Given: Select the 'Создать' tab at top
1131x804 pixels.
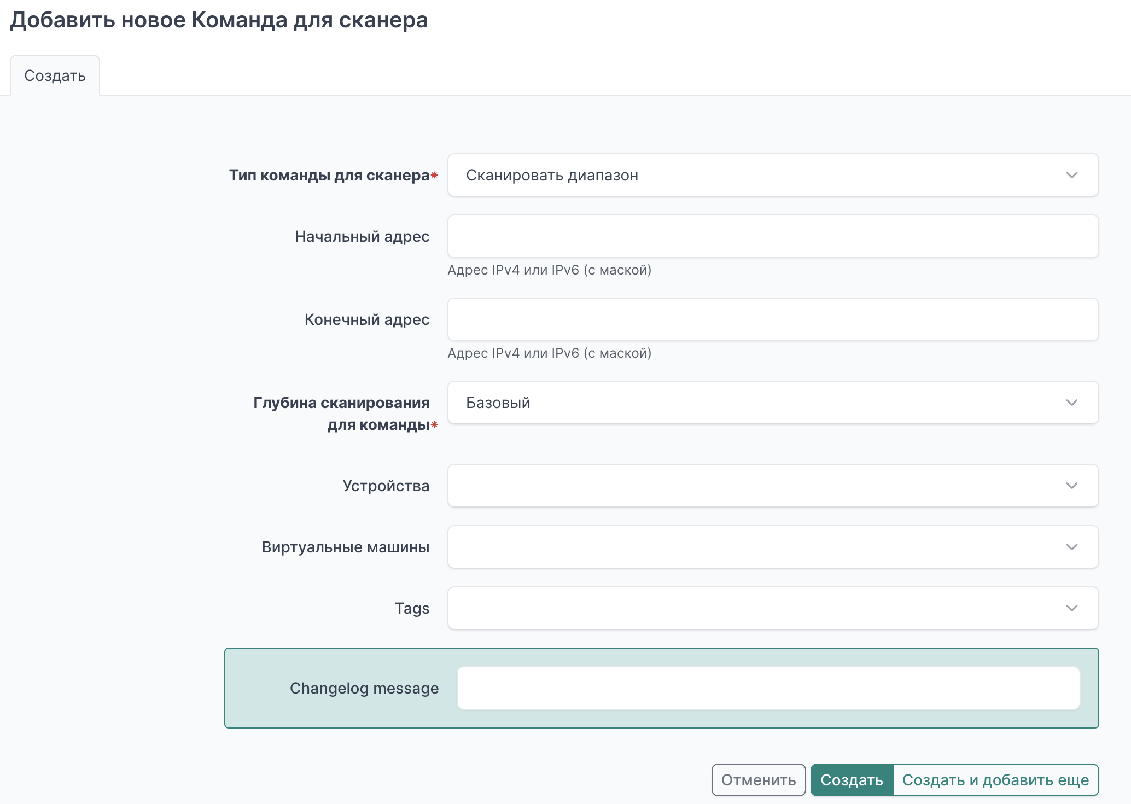Looking at the screenshot, I should 55,75.
